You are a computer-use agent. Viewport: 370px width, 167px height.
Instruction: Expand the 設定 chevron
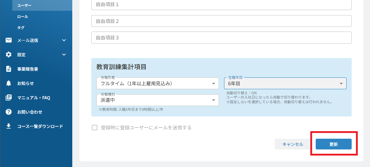click(x=64, y=54)
